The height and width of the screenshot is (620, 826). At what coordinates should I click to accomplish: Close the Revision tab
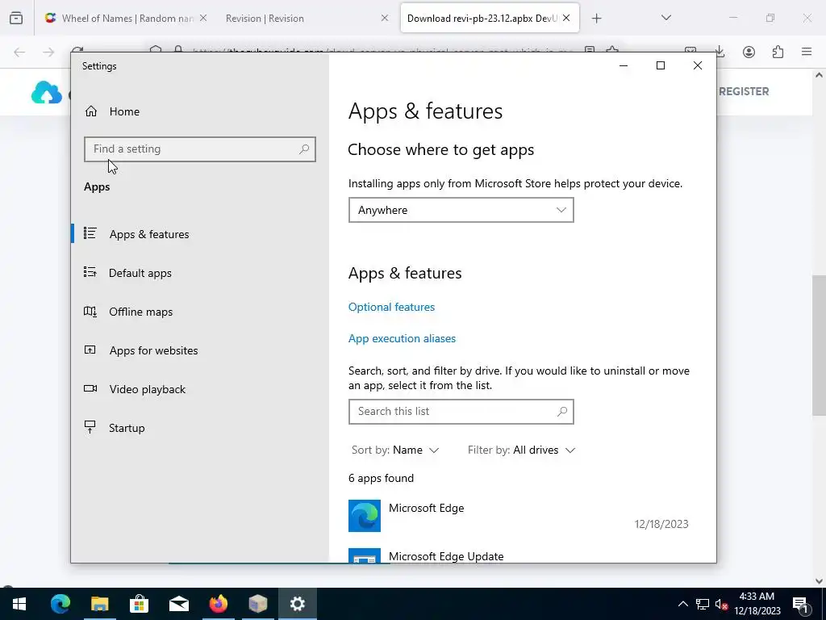coord(385,18)
